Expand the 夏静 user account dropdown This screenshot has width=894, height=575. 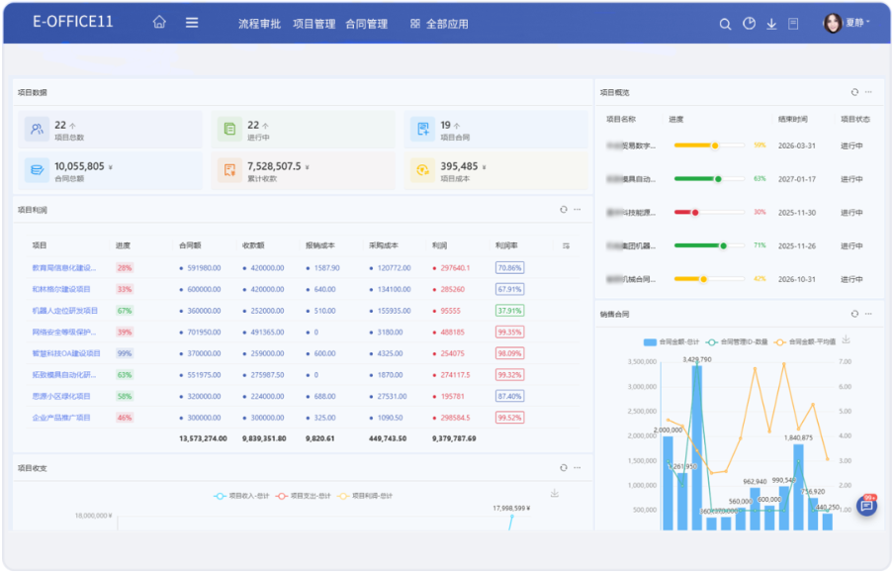tap(848, 23)
